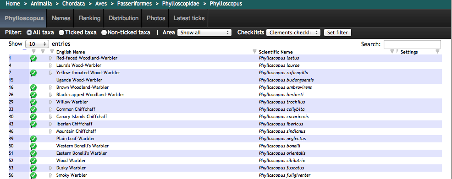
Task: Open Chordata breadcrumb link
Action: pos(73,4)
